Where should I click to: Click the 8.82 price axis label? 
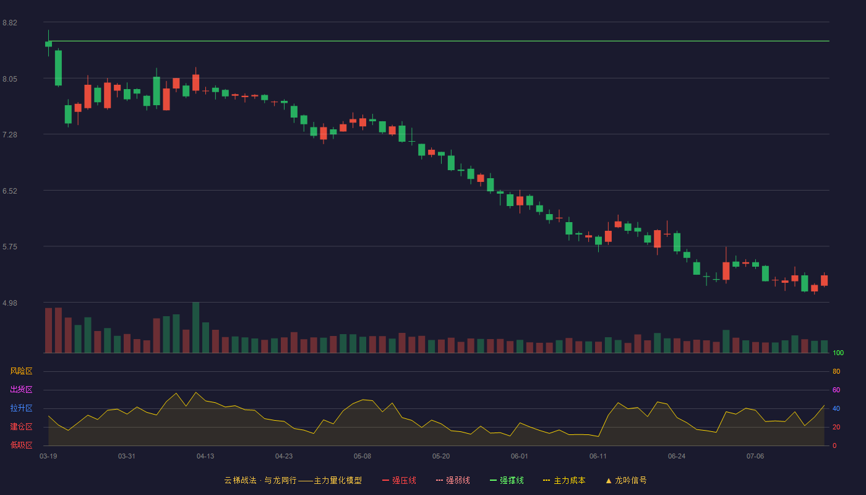pos(10,23)
